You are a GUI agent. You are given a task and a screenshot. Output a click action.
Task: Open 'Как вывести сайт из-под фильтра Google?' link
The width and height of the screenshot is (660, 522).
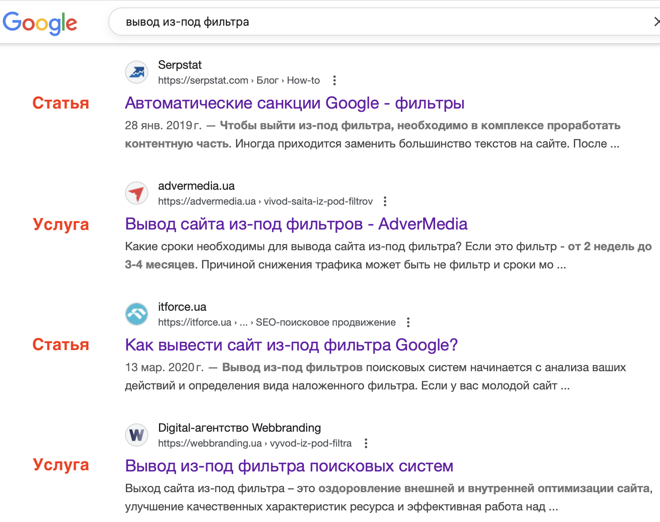click(291, 345)
